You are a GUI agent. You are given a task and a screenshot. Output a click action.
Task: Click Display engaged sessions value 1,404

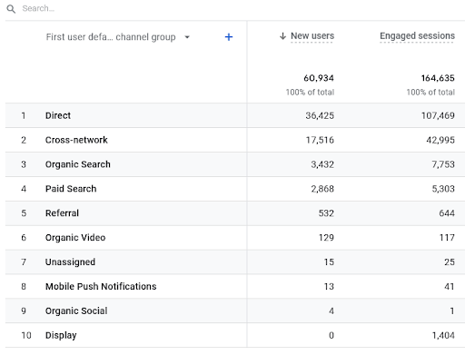(x=443, y=335)
